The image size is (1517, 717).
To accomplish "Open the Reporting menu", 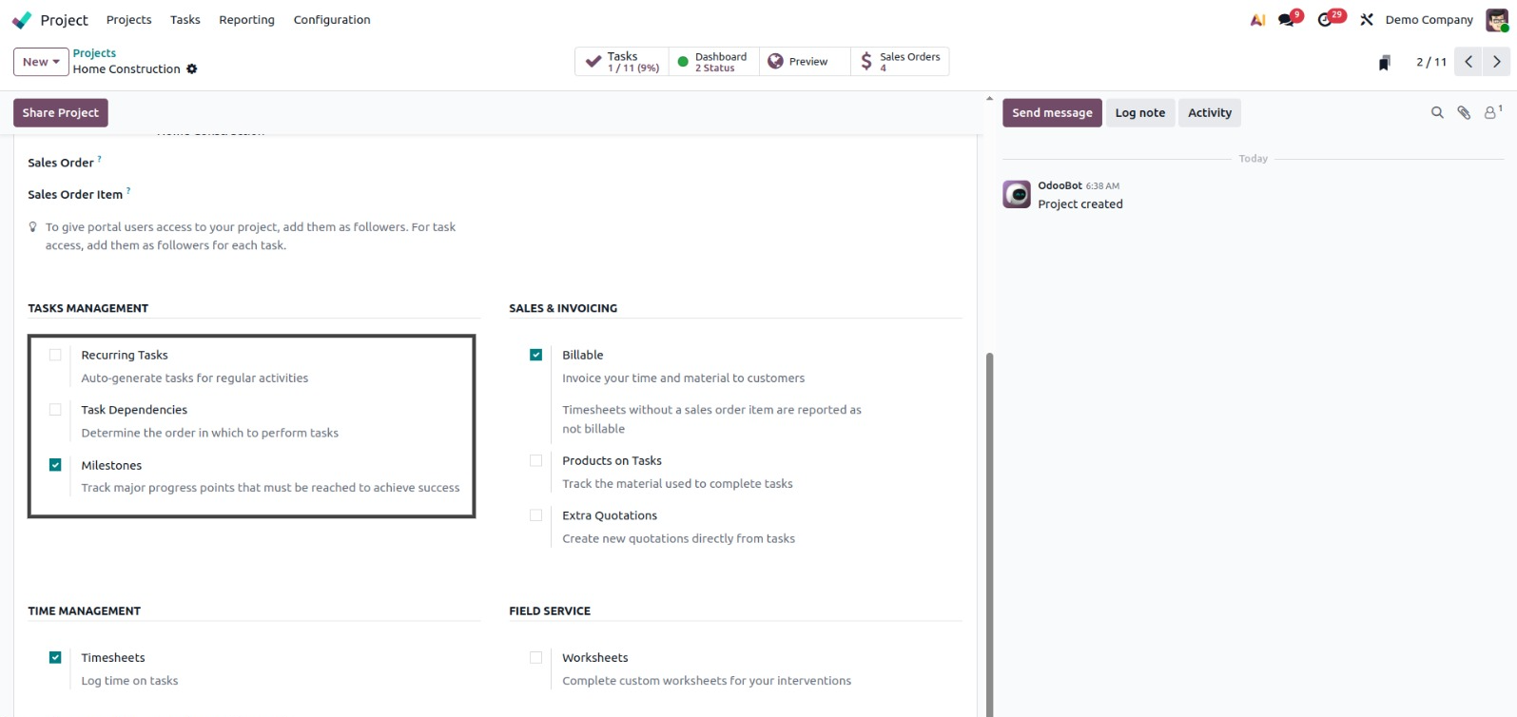I will [246, 20].
